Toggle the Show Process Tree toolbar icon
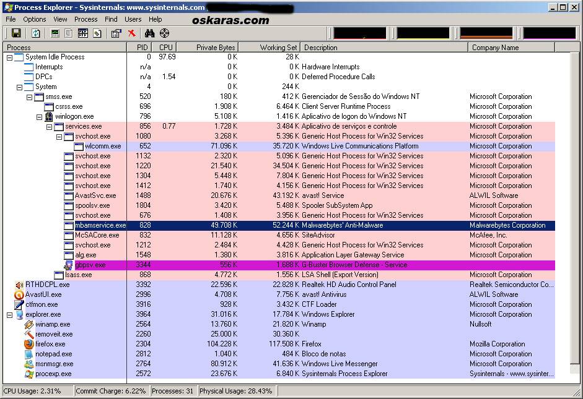 (x=68, y=33)
